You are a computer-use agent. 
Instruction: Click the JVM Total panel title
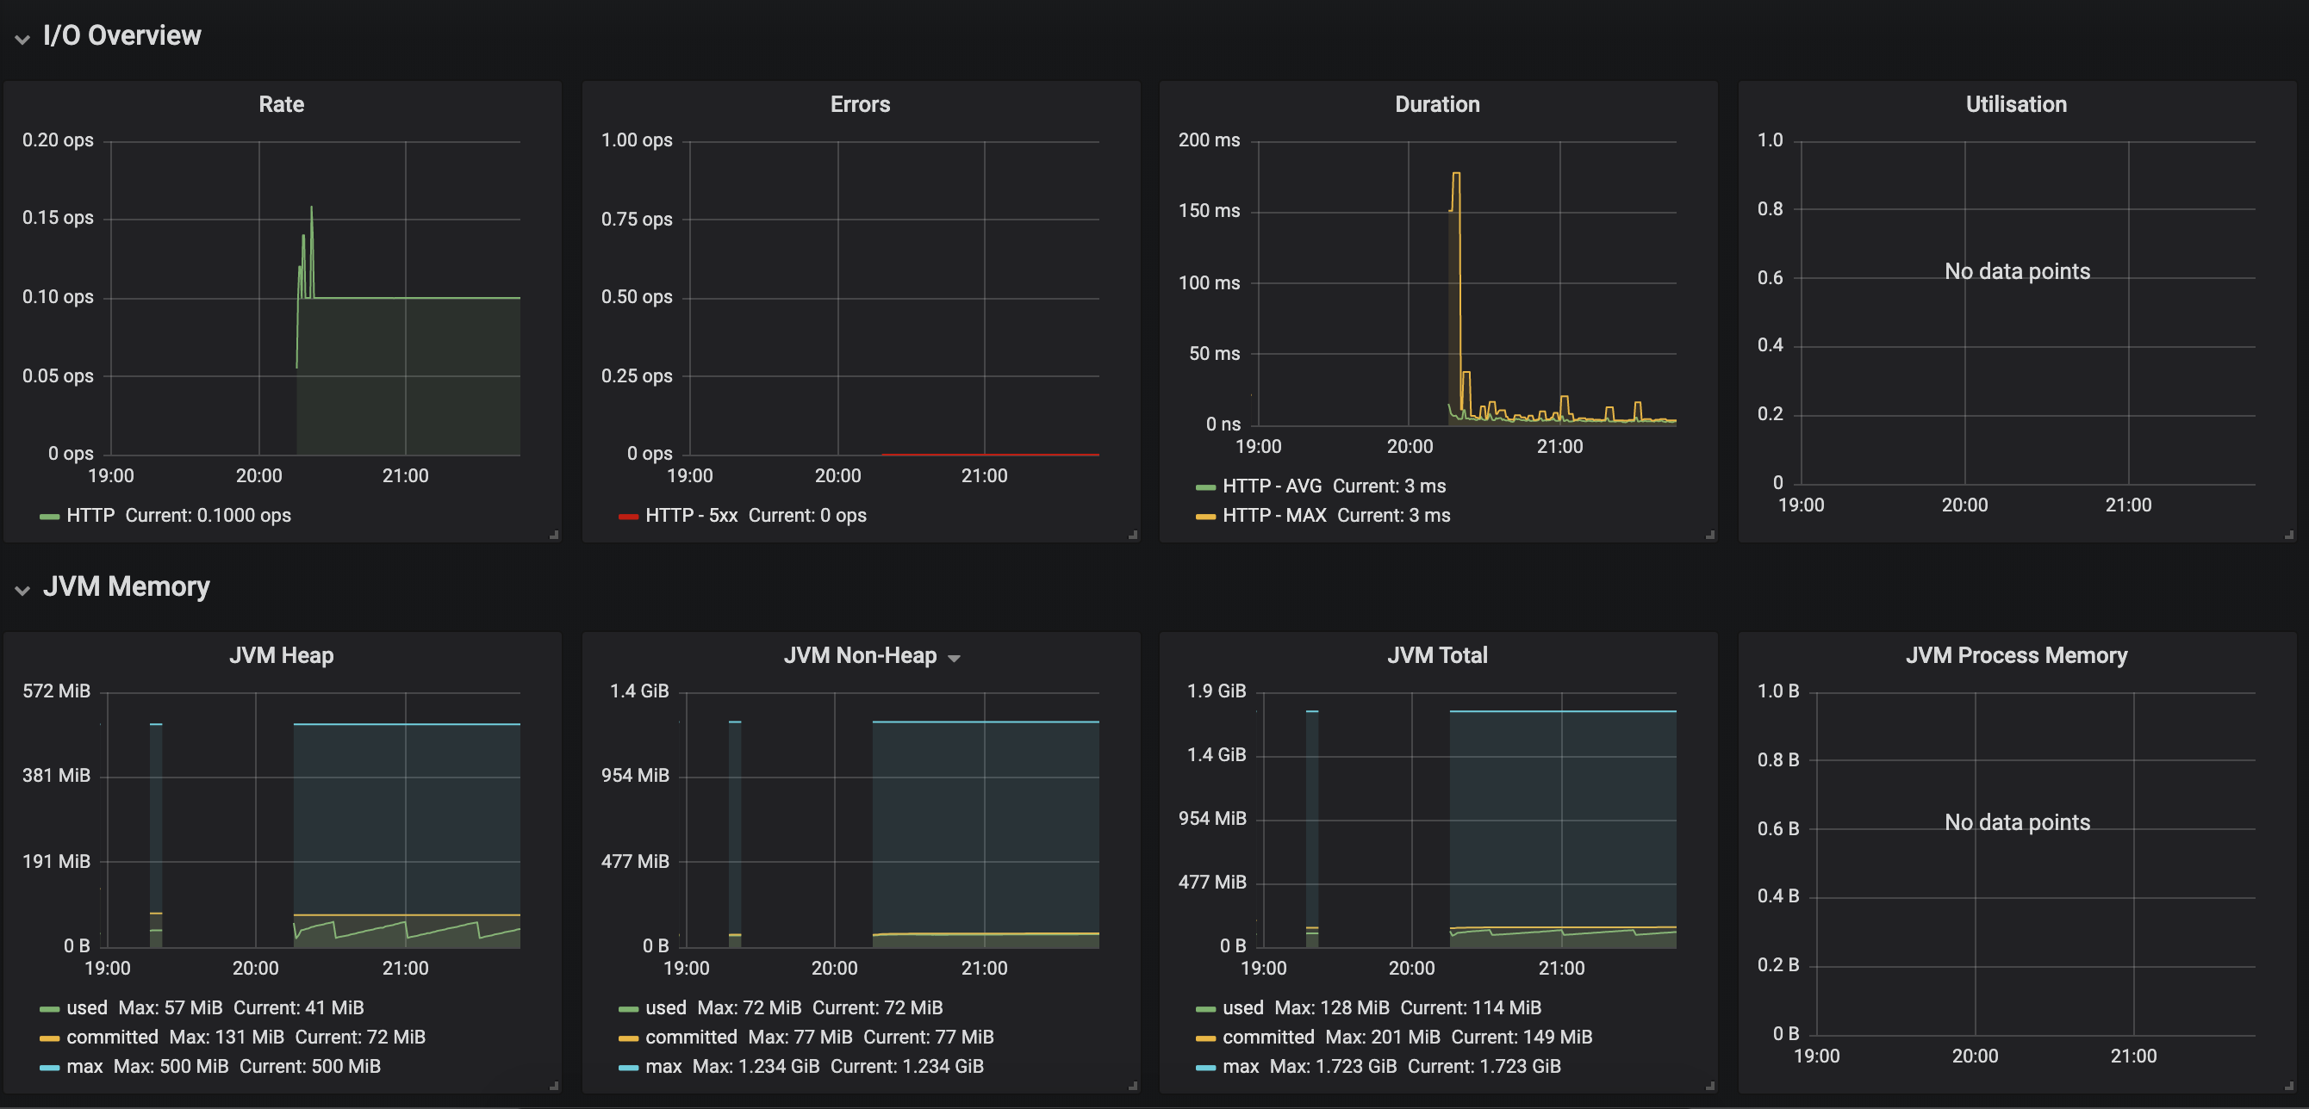pos(1437,655)
